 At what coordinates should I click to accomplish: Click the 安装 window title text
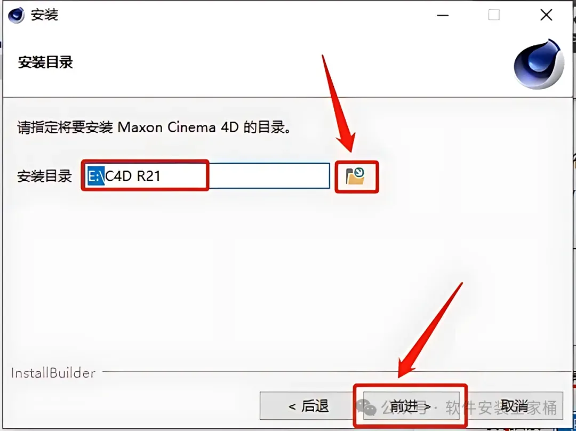click(x=44, y=15)
